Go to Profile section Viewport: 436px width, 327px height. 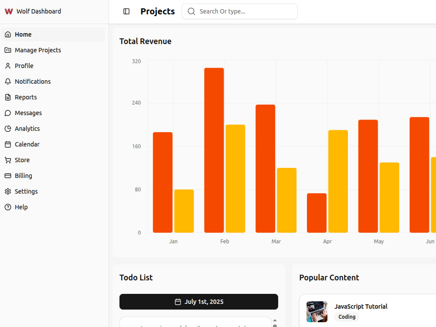53,66
